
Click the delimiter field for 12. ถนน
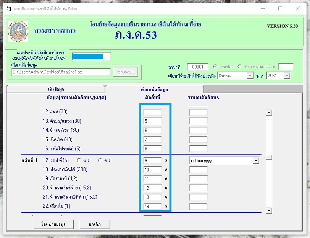point(153,112)
